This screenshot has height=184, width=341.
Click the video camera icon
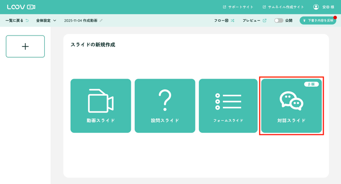tap(101, 101)
